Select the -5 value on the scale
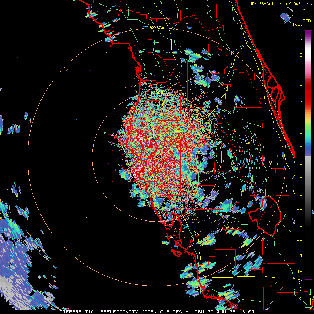 tap(300, 225)
